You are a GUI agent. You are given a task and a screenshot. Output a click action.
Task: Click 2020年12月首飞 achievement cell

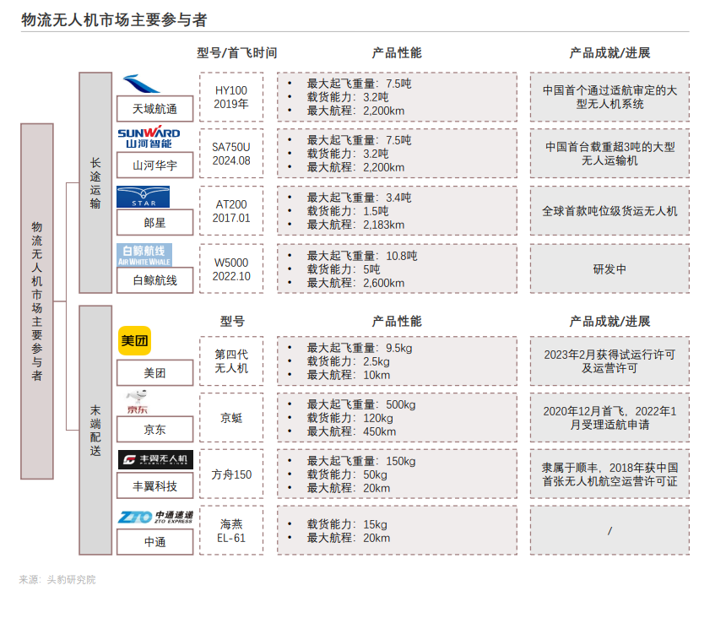(610, 418)
